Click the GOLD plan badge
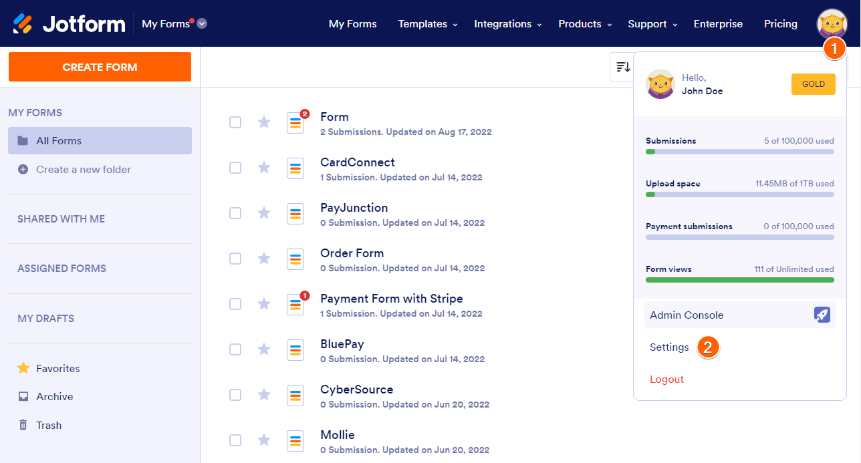This screenshot has width=861, height=463. (814, 84)
